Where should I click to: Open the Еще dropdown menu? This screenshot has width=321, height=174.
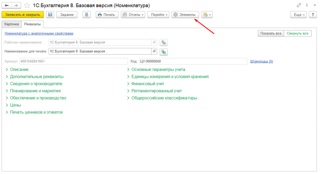click(x=298, y=15)
